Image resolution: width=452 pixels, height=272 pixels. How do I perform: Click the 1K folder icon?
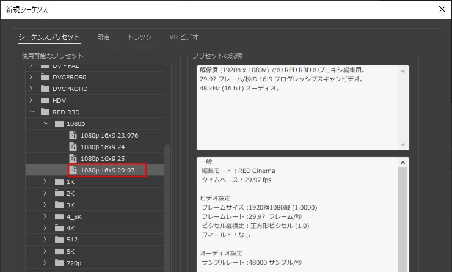coord(59,182)
